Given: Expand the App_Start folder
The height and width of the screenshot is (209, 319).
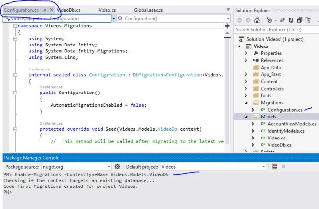Looking at the screenshot, I should pos(246,74).
